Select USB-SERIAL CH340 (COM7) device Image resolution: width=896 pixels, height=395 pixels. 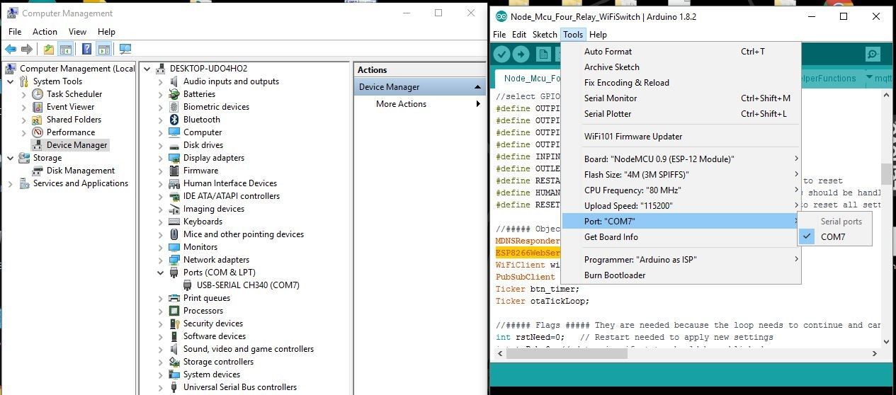(x=248, y=285)
